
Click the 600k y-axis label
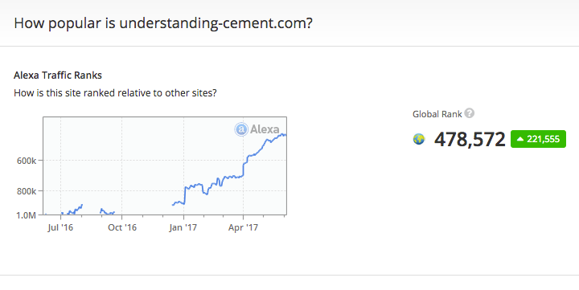(27, 161)
